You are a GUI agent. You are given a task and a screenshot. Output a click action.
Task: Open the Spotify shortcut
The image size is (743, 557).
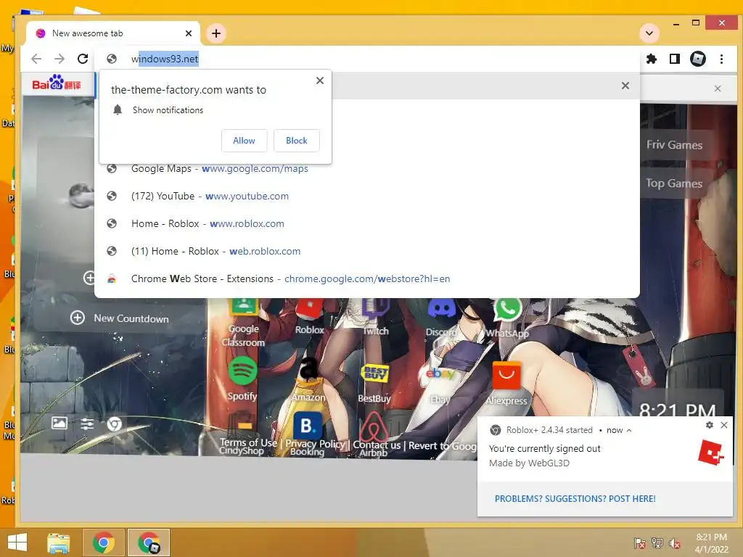[x=242, y=379]
